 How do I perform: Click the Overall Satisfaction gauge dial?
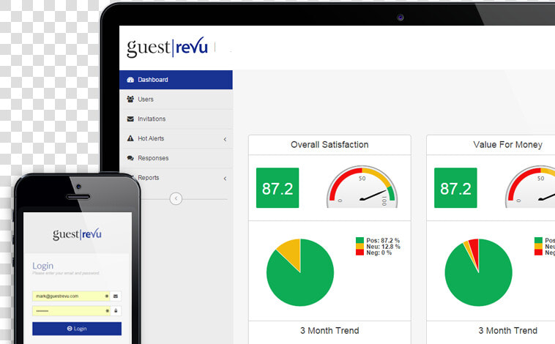(x=362, y=187)
